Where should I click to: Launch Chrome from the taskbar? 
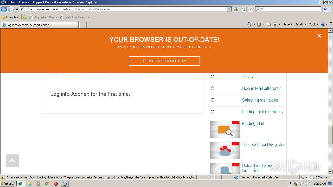tap(47, 183)
